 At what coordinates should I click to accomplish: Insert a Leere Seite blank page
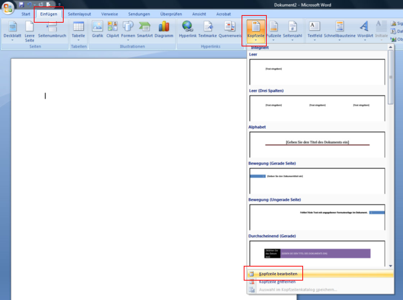pos(29,31)
